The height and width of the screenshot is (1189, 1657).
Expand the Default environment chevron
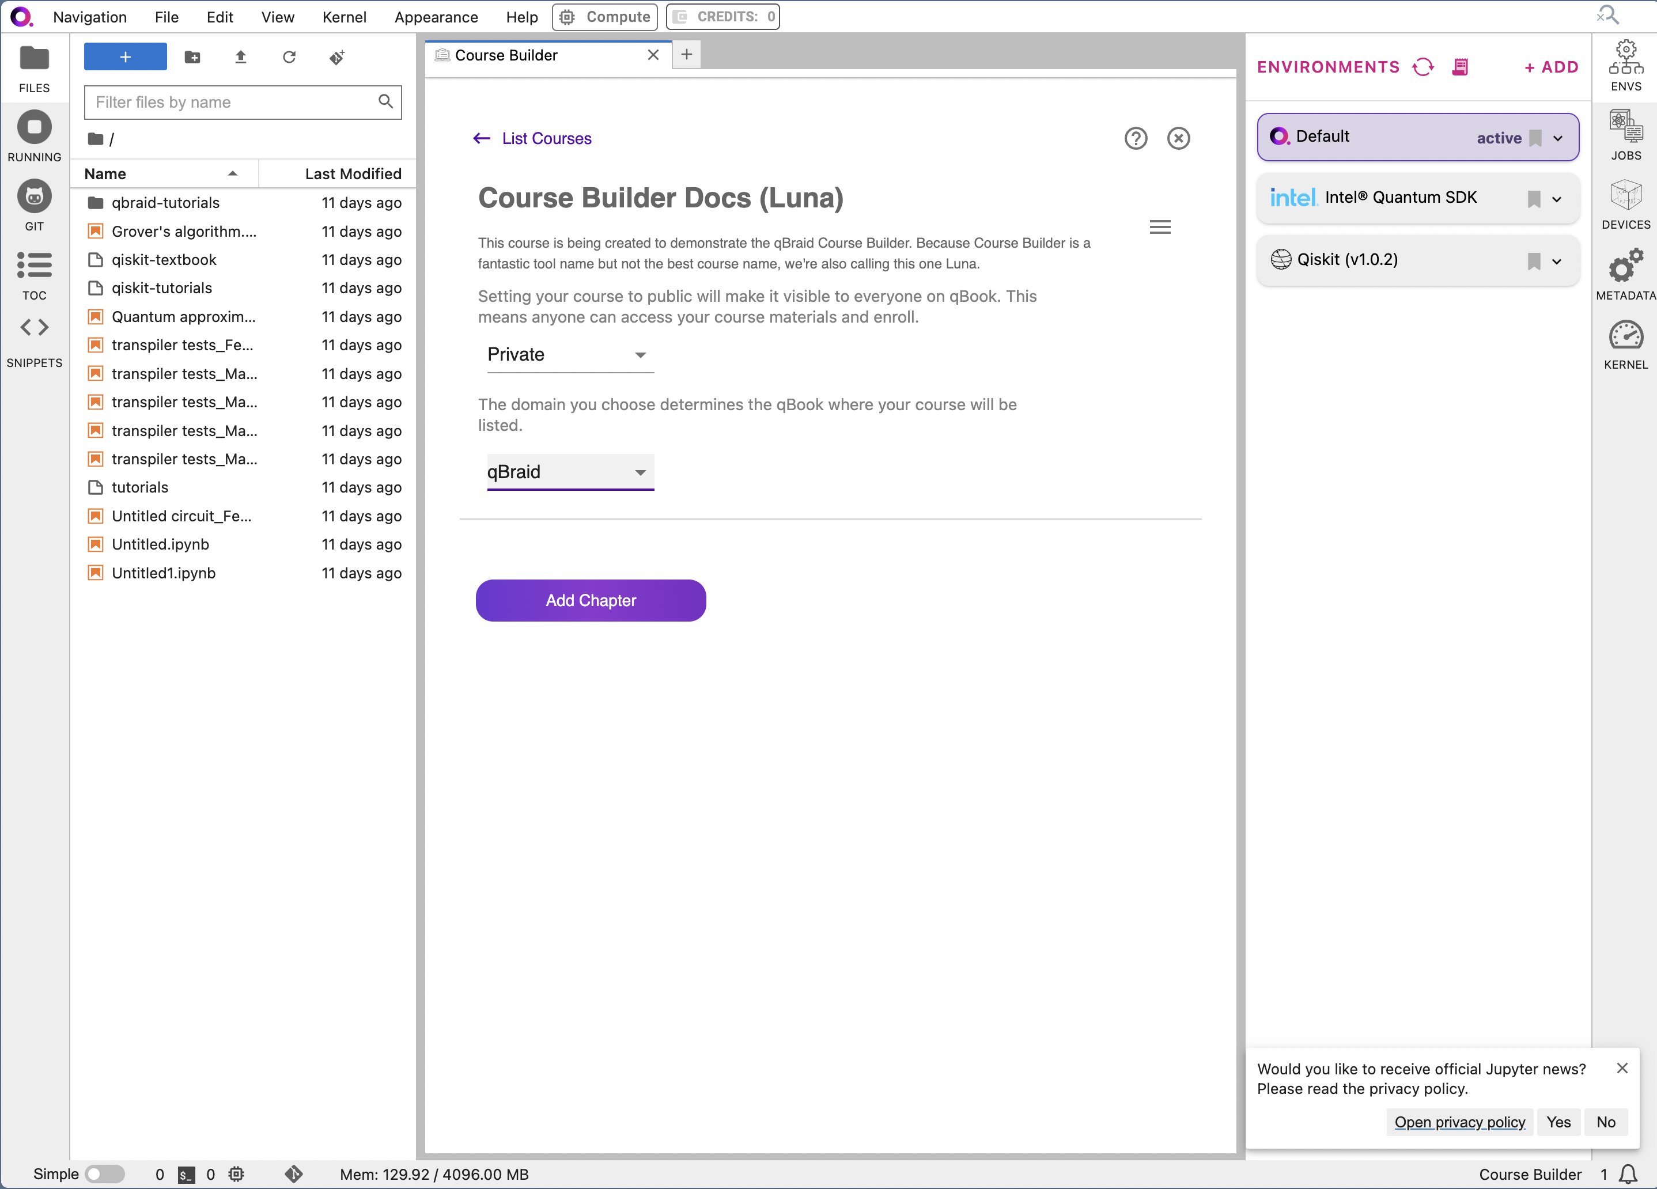1558,138
